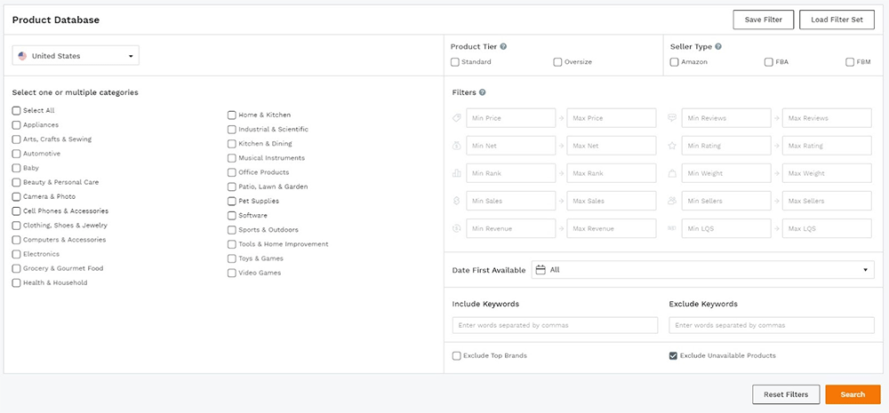The image size is (889, 413).
Task: Check the Select All categories checkbox
Action: (x=17, y=111)
